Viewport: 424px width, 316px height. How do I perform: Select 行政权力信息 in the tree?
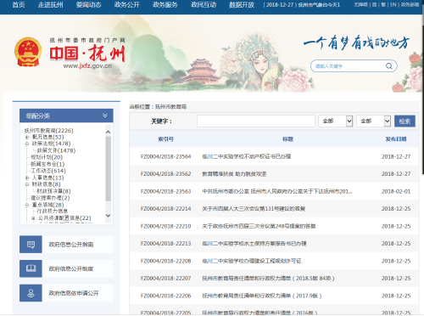coord(53,212)
